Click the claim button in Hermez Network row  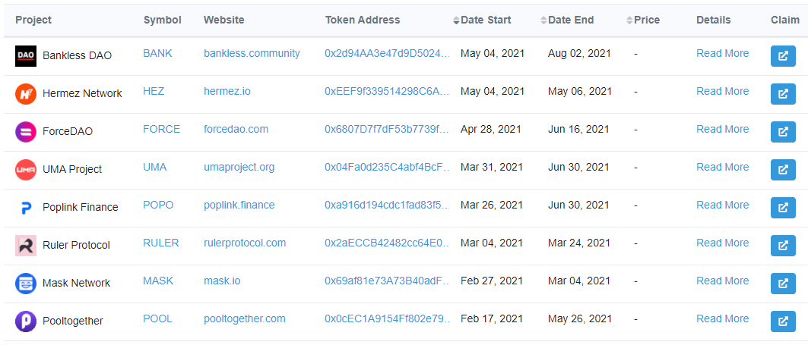783,93
